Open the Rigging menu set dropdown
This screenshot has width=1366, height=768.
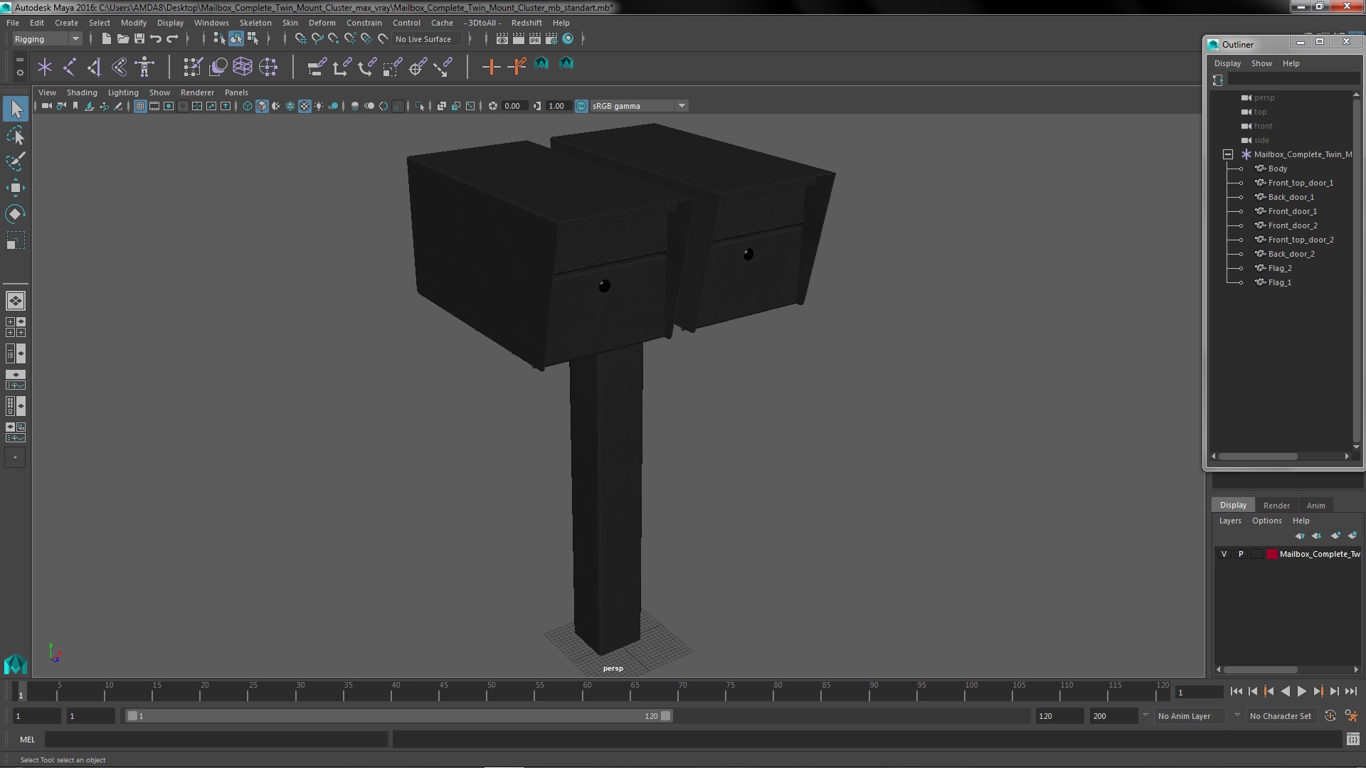coord(75,39)
